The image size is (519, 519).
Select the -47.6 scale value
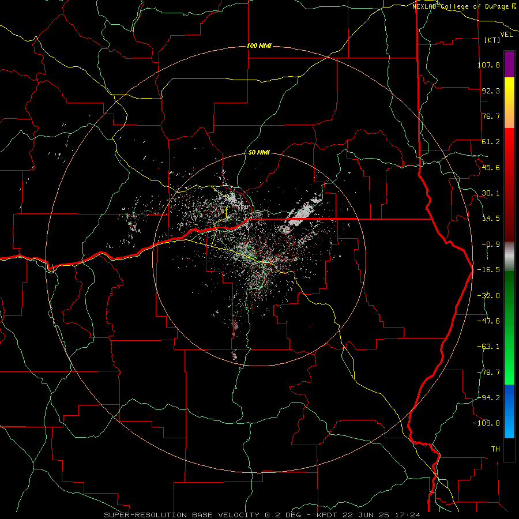488,321
